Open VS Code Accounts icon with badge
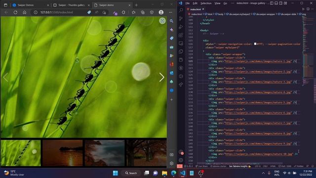 181,152
